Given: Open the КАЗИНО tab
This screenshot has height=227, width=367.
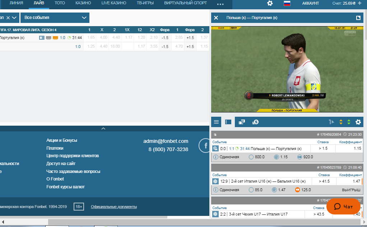Looking at the screenshot, I should pyautogui.click(x=83, y=3).
